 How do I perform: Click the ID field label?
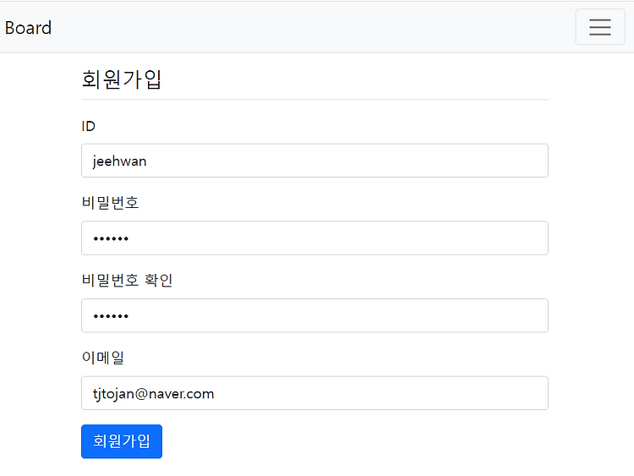[x=88, y=126]
